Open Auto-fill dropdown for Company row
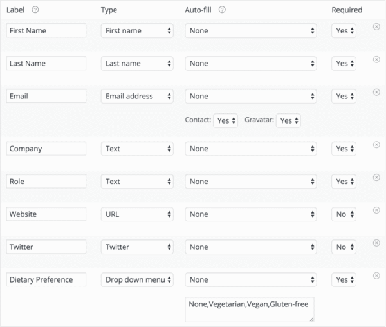The image size is (386, 327). (251, 149)
